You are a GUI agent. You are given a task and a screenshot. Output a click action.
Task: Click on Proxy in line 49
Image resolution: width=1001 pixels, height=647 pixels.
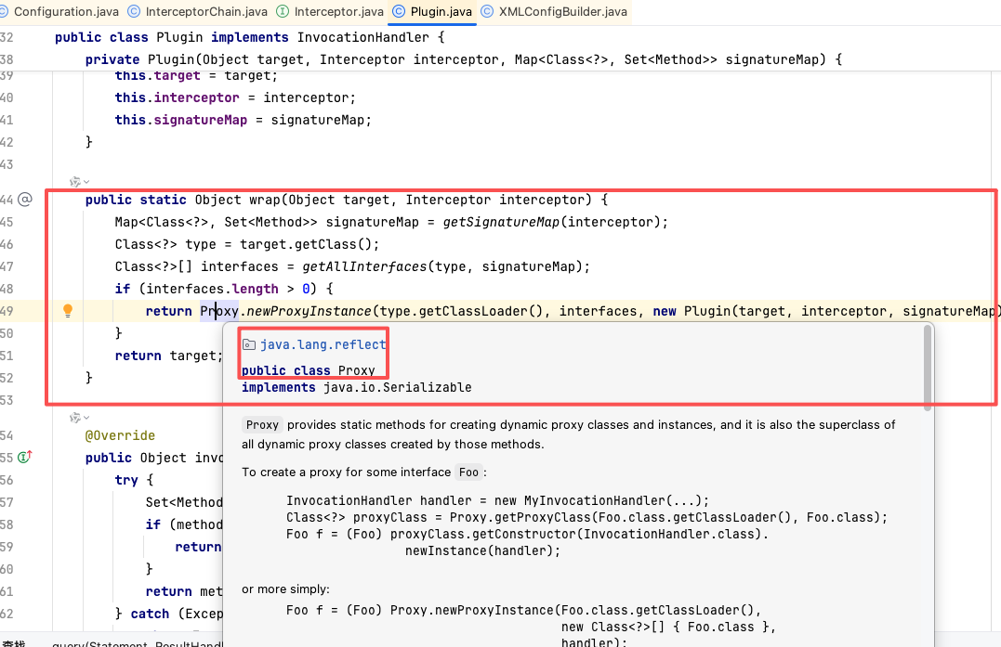coord(219,311)
